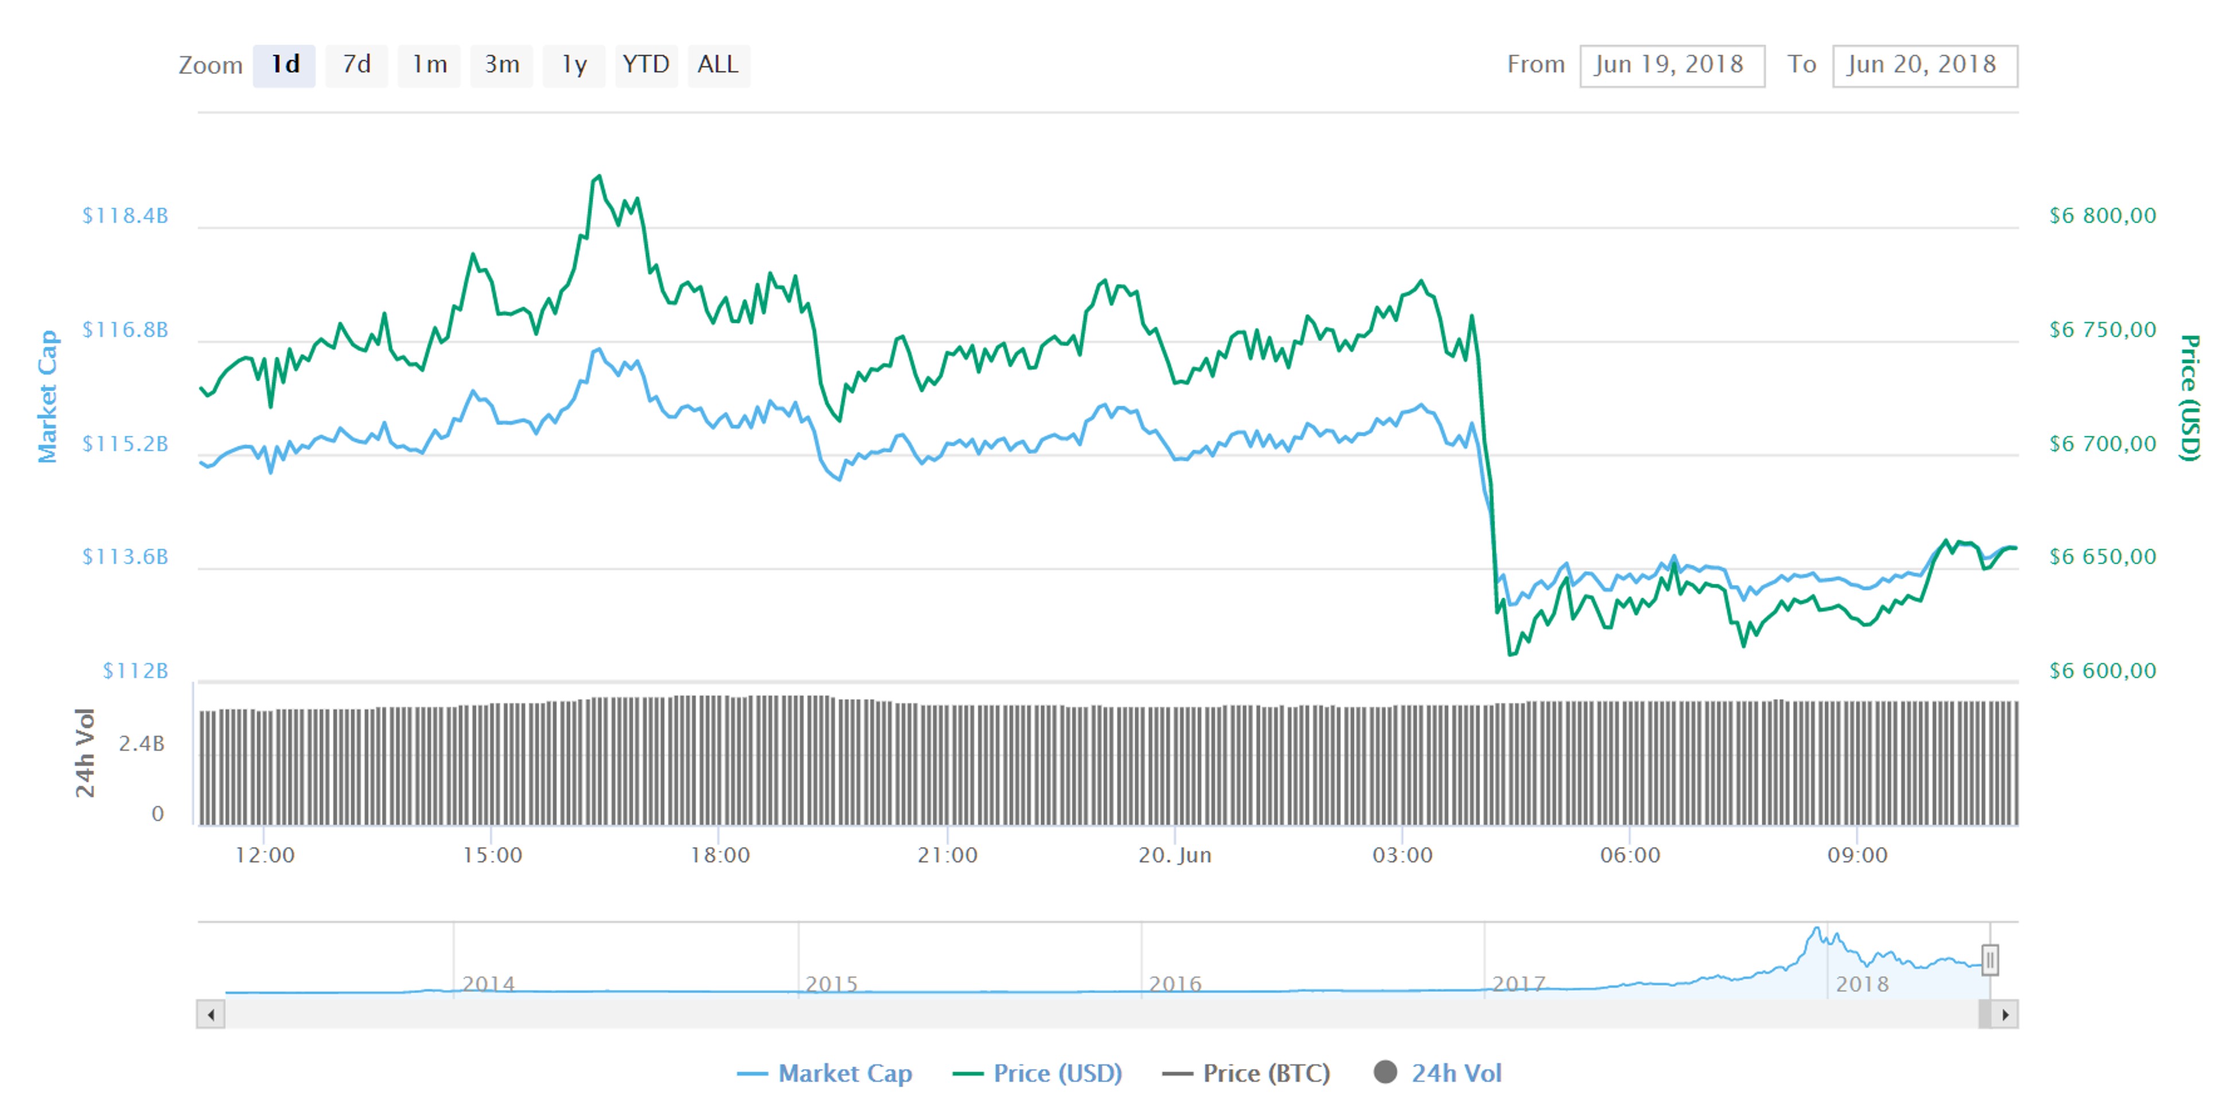The width and height of the screenshot is (2239, 1101).
Task: Click the 2014 navigator label
Action: (488, 983)
